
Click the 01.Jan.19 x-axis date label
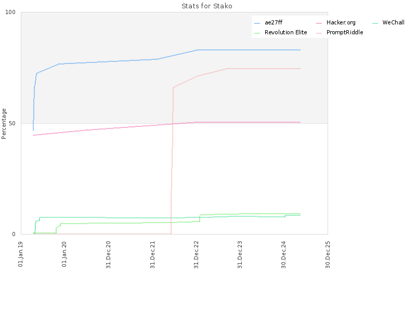(x=21, y=254)
